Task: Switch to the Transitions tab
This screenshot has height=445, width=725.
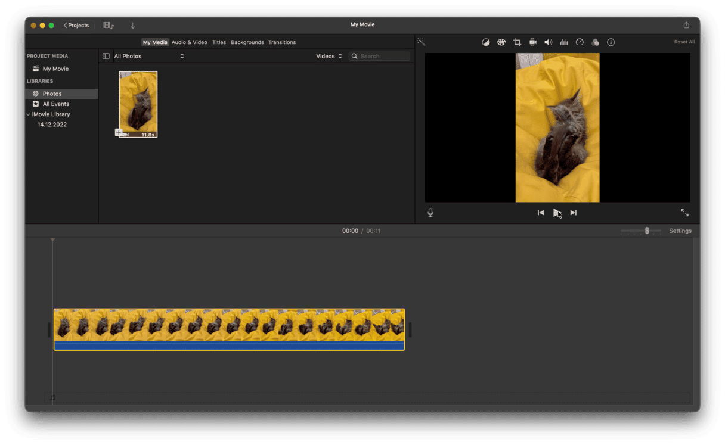Action: (x=282, y=42)
